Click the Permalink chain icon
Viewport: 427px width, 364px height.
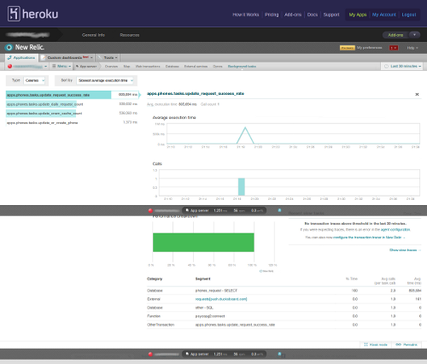tap(399, 344)
